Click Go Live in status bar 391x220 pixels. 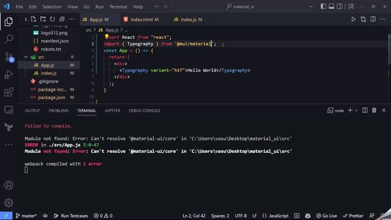coord(326,216)
